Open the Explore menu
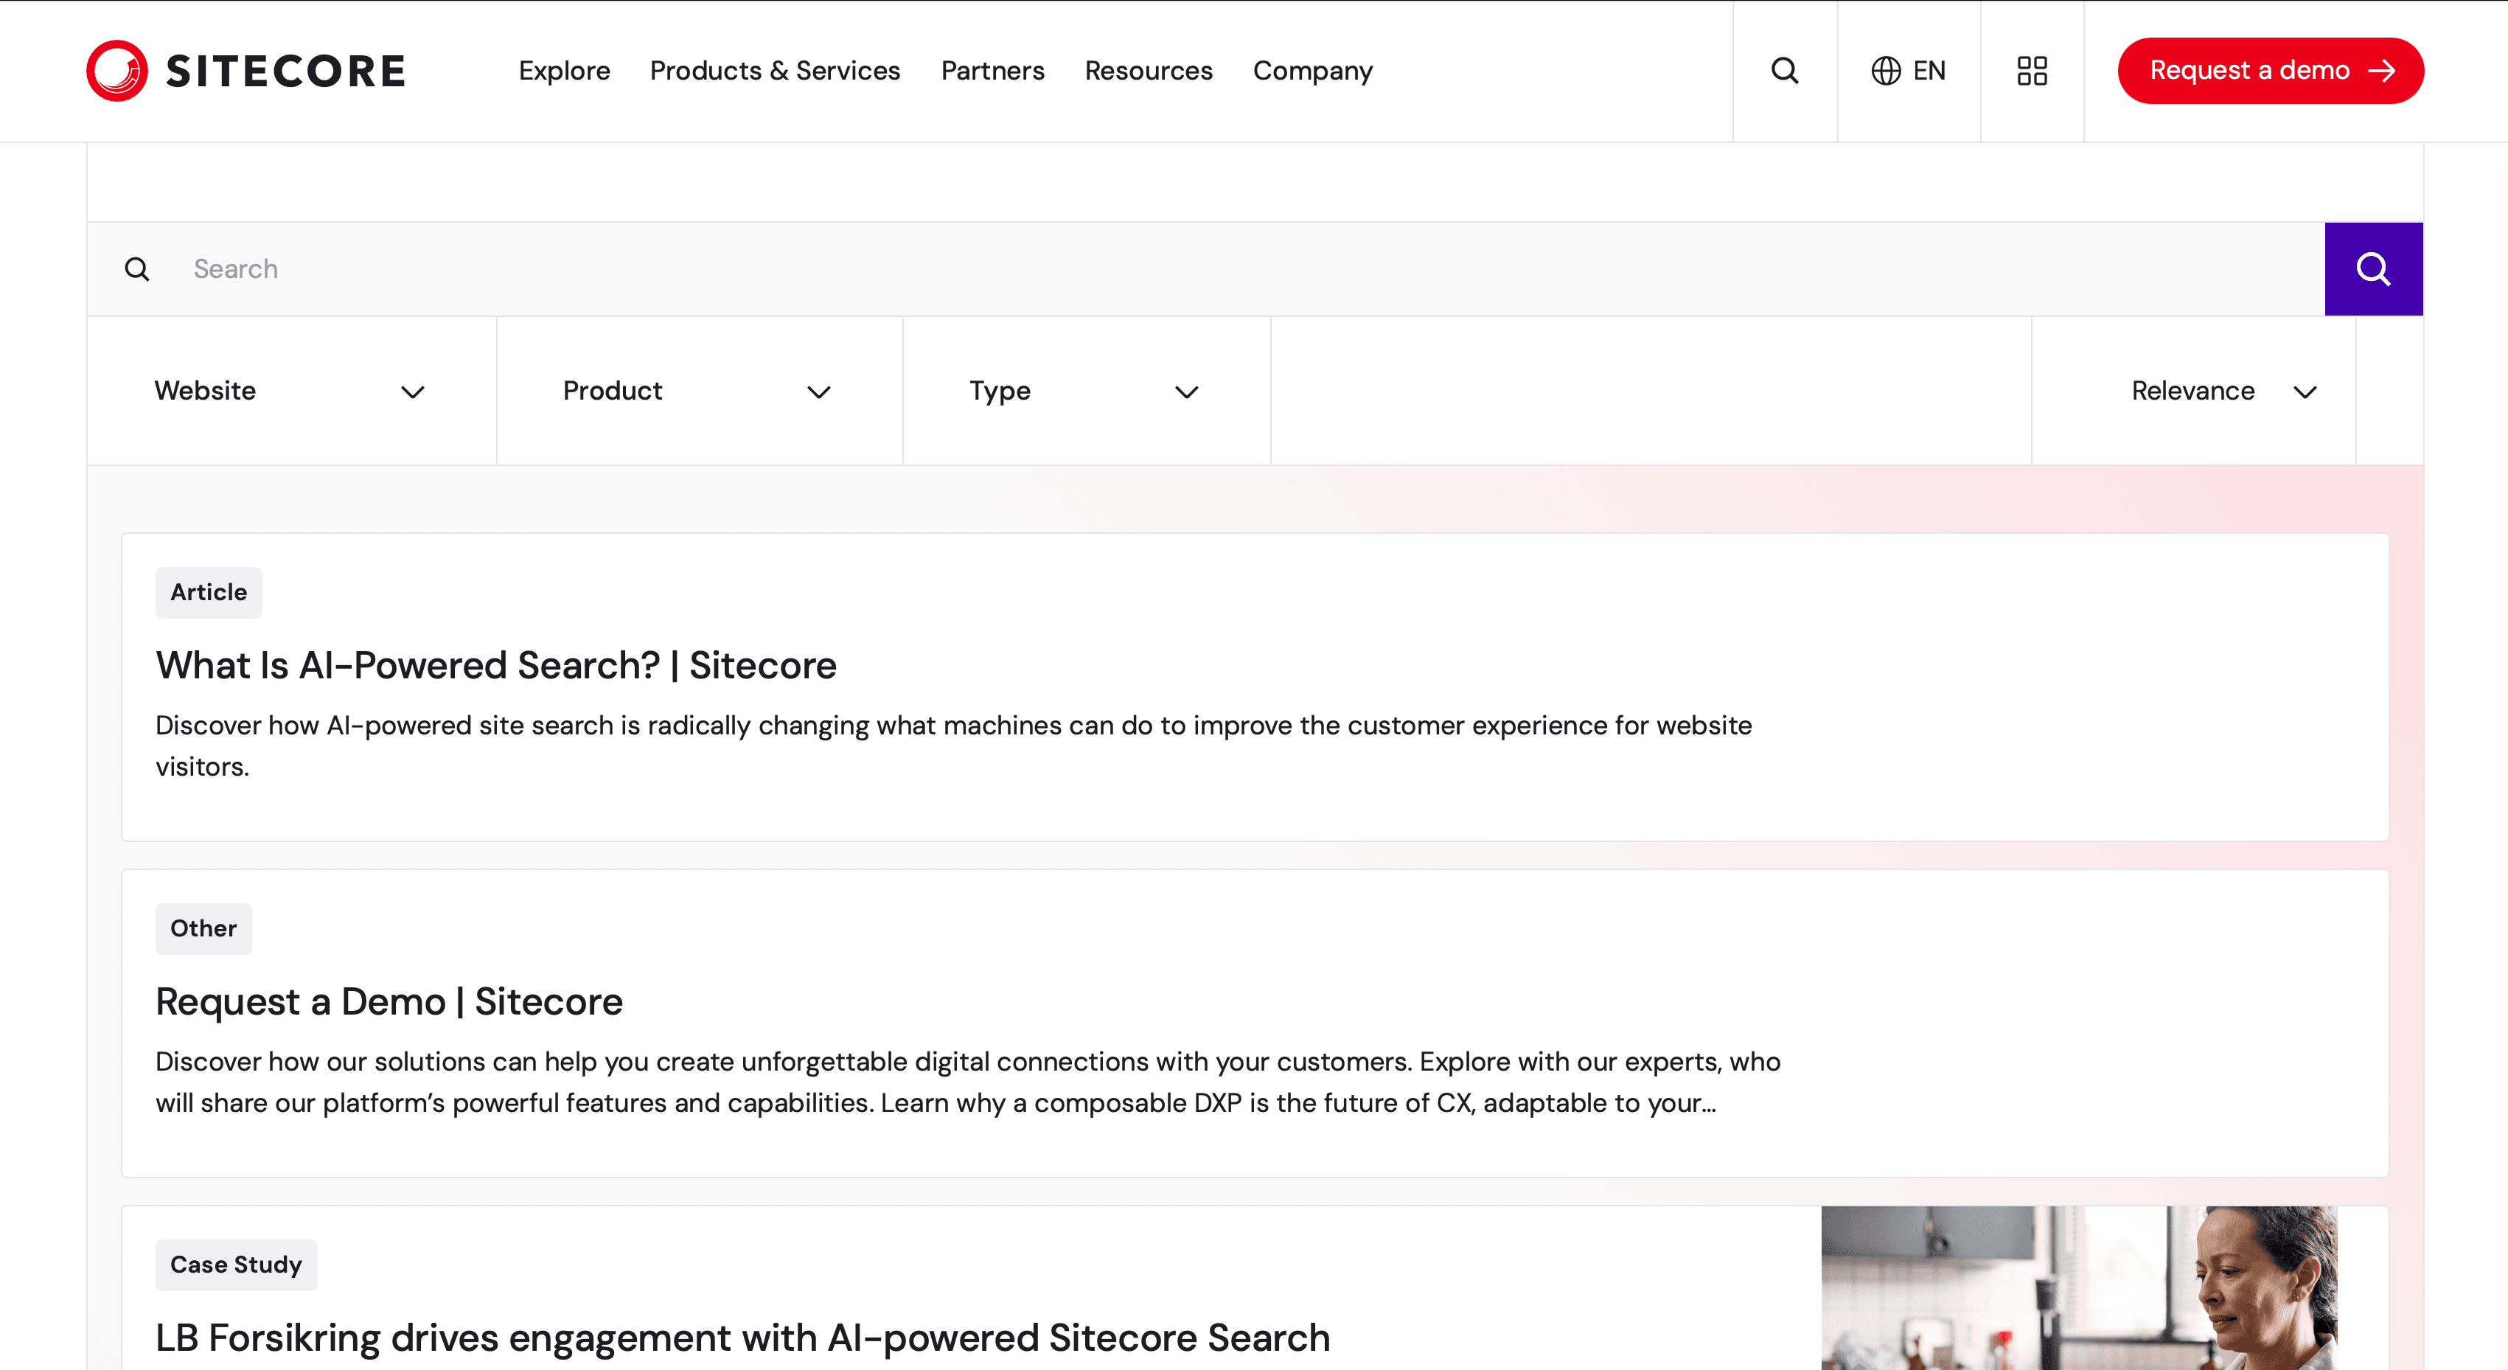This screenshot has height=1370, width=2508. tap(564, 71)
